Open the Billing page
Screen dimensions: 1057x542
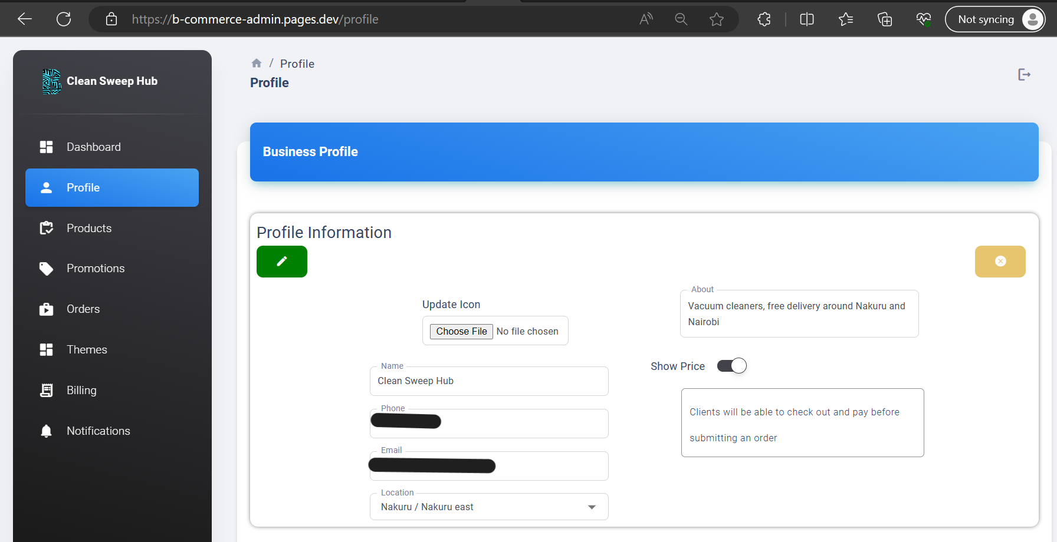pos(81,391)
